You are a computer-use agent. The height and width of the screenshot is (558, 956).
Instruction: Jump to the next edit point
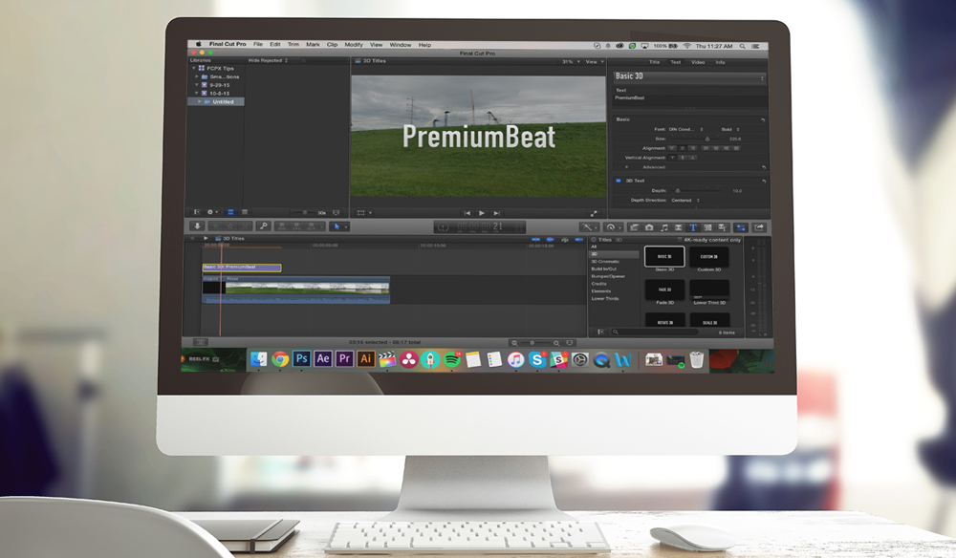(496, 213)
